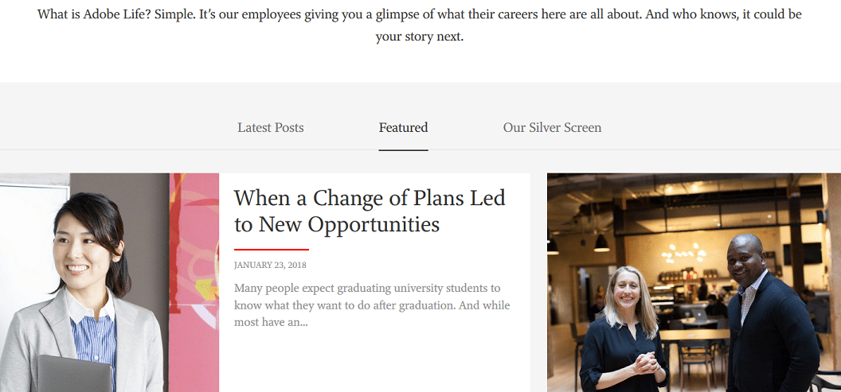Switch to the Latest Posts tab
This screenshot has height=392, width=841.
coord(270,127)
